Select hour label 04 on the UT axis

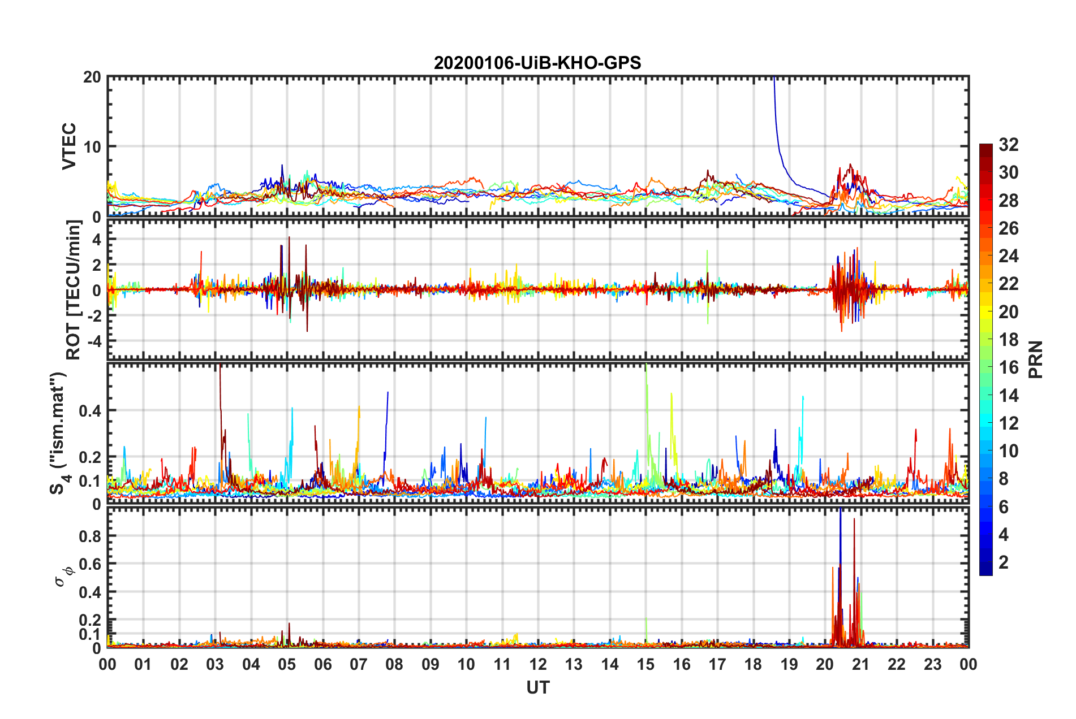[251, 664]
